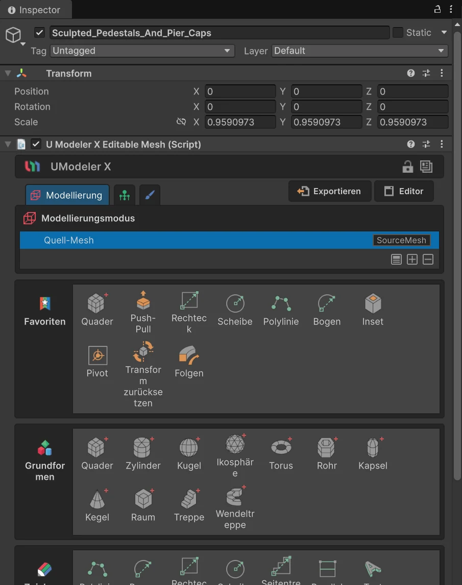Click Transform zurücksetzen tool
The width and height of the screenshot is (462, 585).
tap(143, 375)
